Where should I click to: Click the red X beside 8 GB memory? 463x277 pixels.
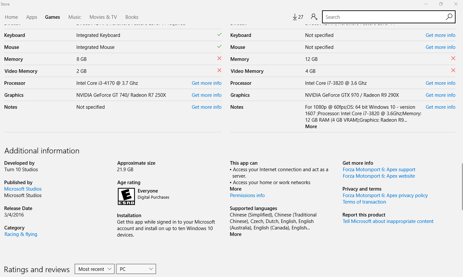point(219,58)
